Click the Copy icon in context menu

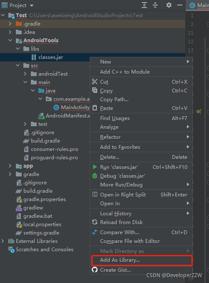point(95,90)
